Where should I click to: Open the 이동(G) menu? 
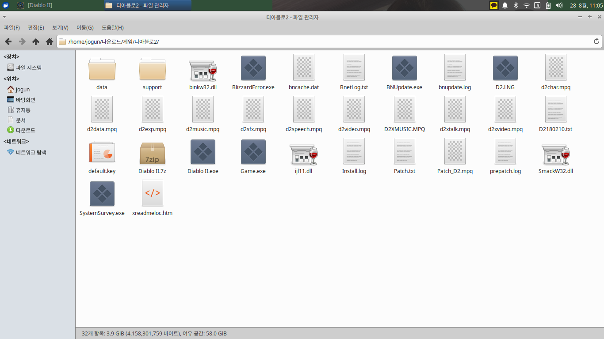coord(85,27)
